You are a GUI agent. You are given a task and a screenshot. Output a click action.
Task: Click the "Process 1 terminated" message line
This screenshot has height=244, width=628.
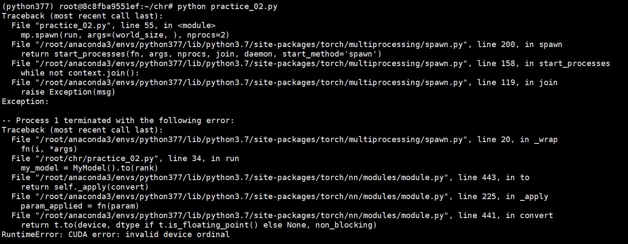118,120
